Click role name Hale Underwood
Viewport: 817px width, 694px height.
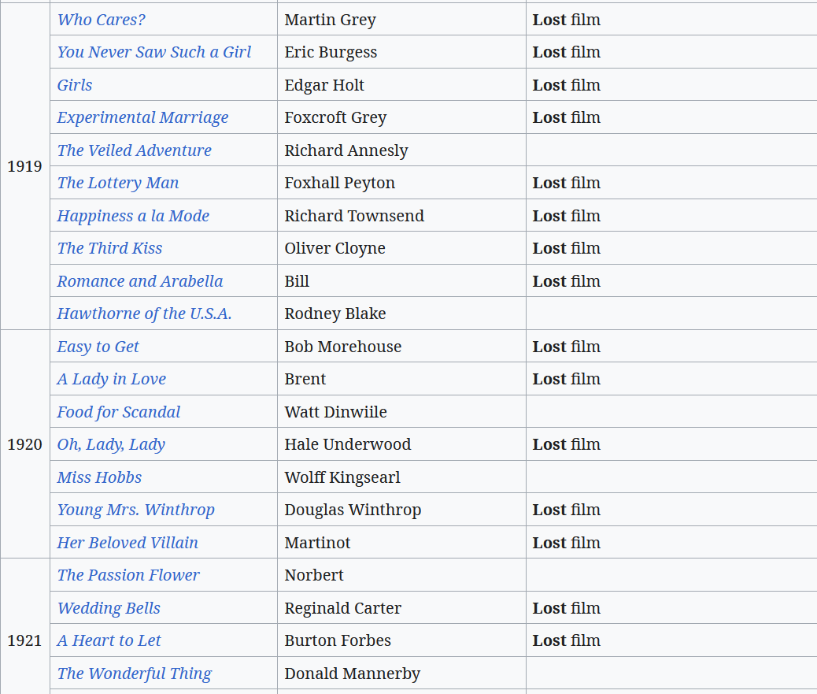click(x=348, y=444)
